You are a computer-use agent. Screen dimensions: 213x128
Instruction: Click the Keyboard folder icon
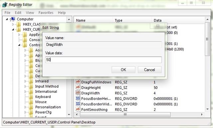click(x=31, y=97)
